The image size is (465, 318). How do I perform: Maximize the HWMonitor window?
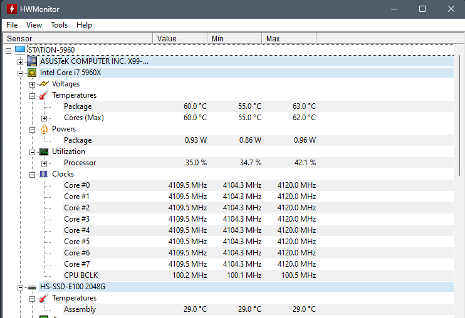[422, 9]
